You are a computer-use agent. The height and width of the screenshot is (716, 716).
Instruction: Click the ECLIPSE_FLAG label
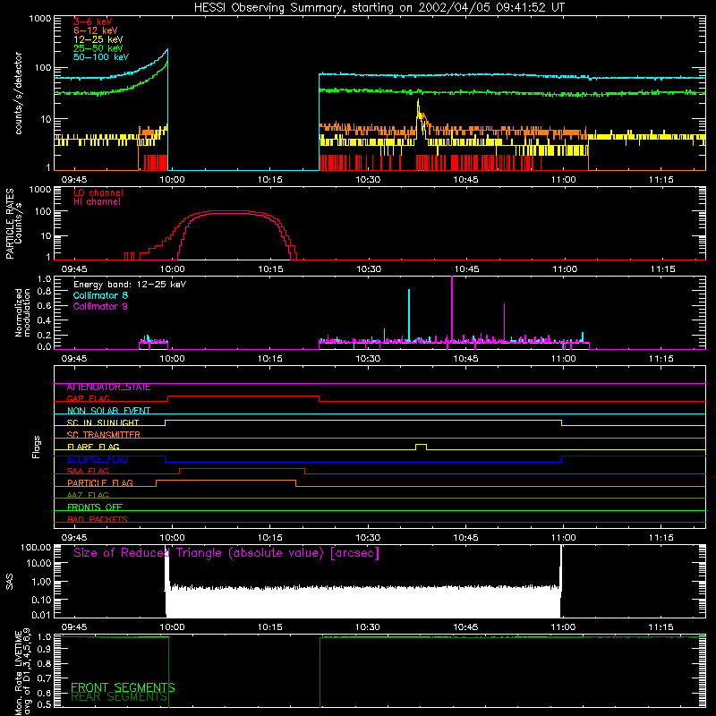98,459
